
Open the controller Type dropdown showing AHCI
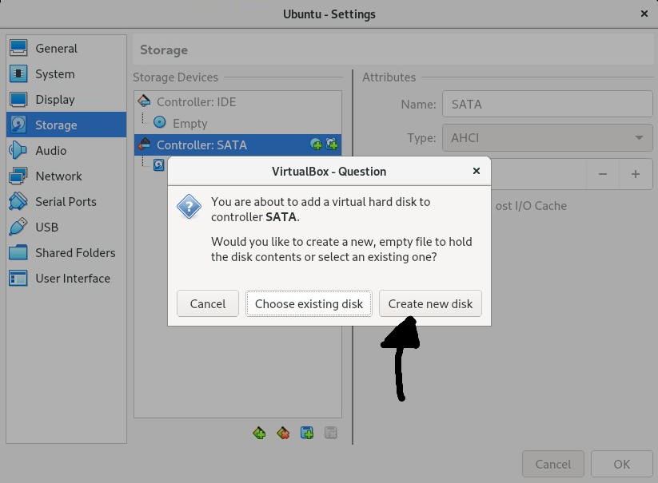pos(547,137)
